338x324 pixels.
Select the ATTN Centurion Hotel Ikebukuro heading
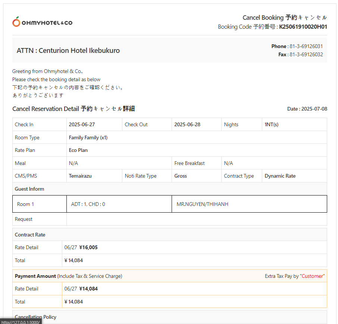click(68, 51)
